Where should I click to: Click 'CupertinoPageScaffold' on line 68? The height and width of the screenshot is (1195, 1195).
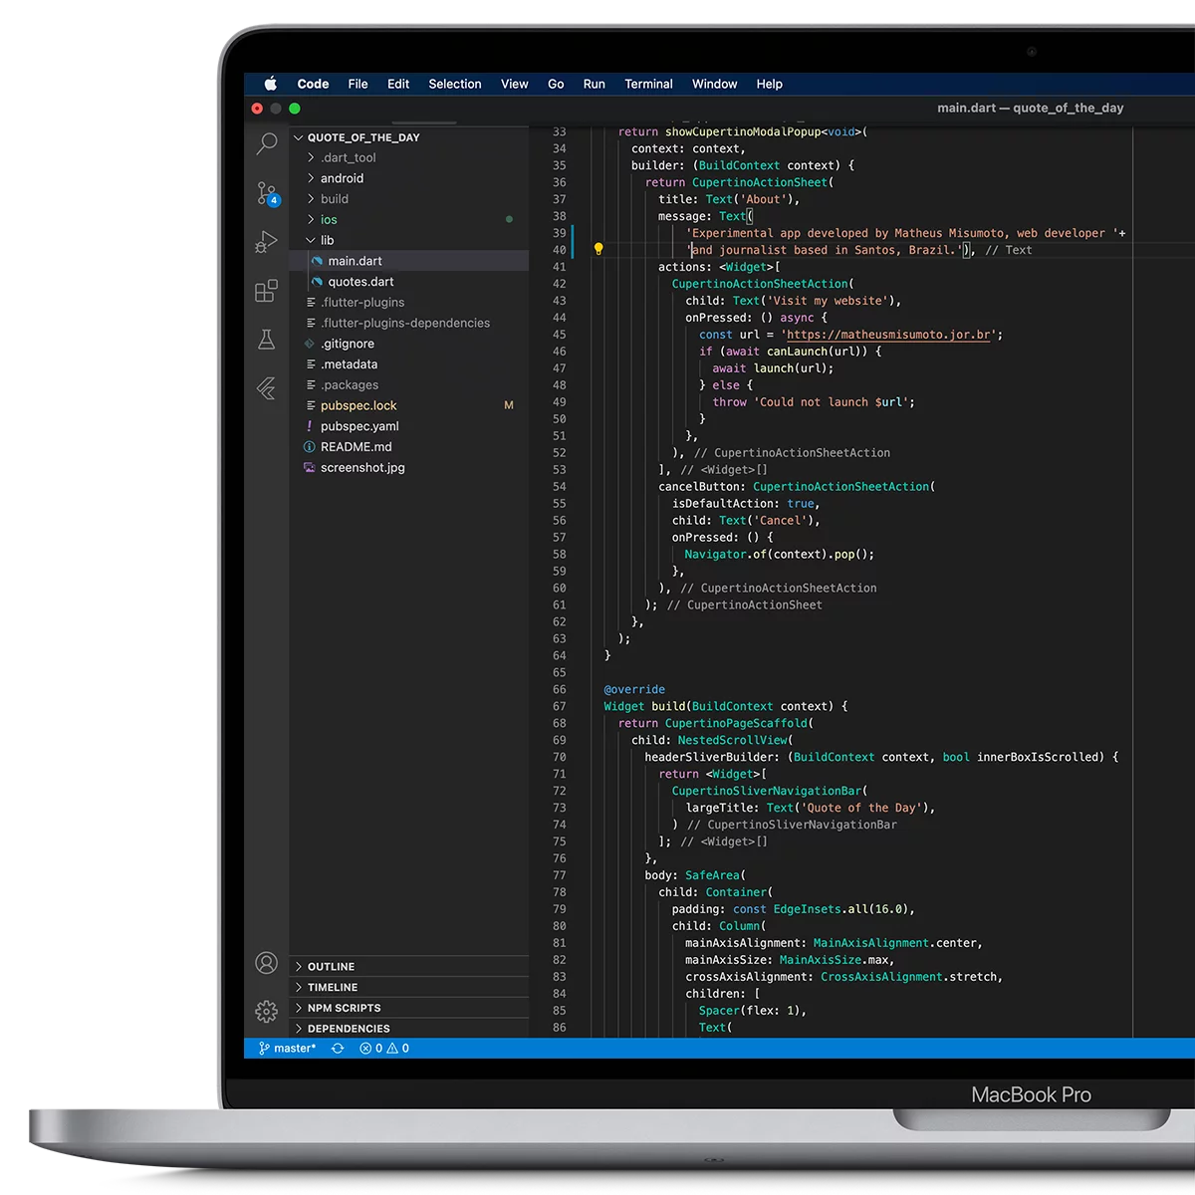coord(736,723)
